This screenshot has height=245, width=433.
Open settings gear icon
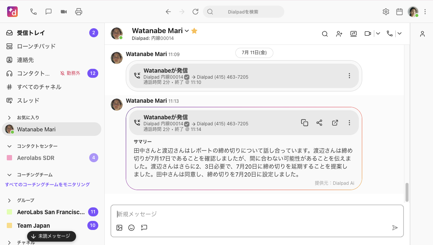click(386, 12)
